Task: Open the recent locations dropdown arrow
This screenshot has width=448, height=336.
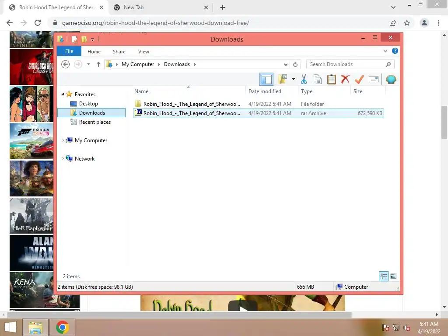Action: pyautogui.click(x=88, y=64)
